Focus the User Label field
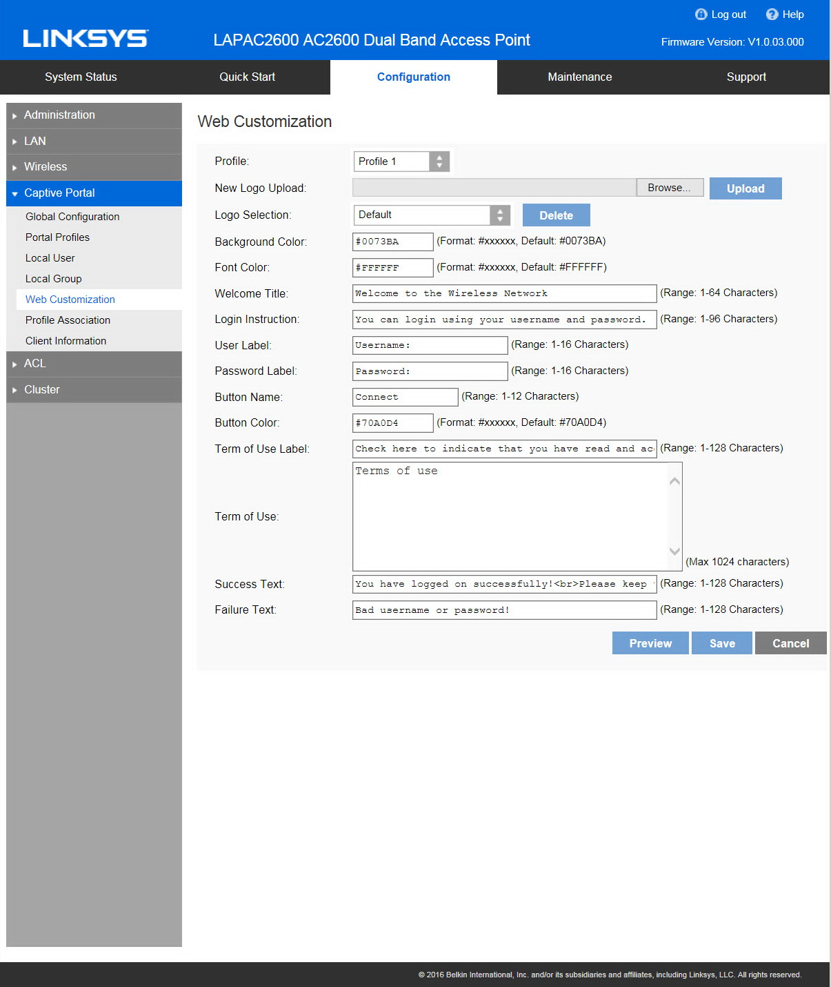Viewport: 831px width, 987px height. pos(430,345)
